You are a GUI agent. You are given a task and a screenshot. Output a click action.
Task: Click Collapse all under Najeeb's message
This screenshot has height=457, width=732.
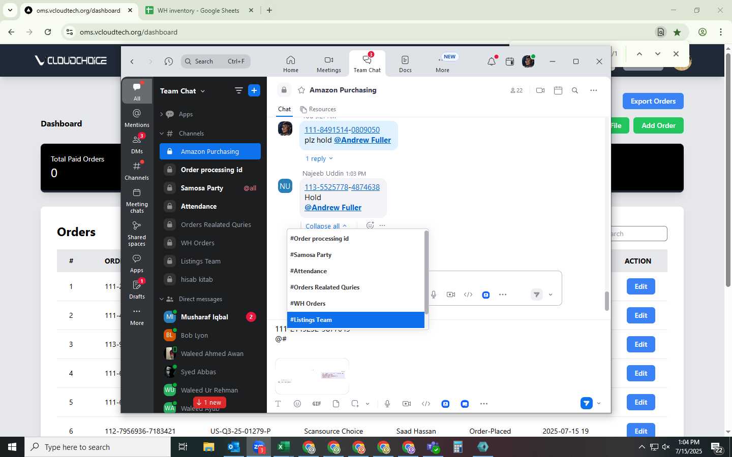click(x=326, y=226)
